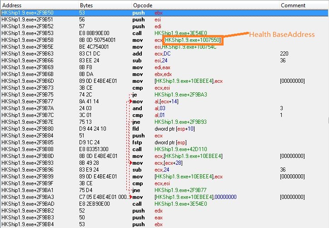The image size is (329, 228).
Task: Click call target HKShip1.9.exe+42D110
Action: click(181, 149)
